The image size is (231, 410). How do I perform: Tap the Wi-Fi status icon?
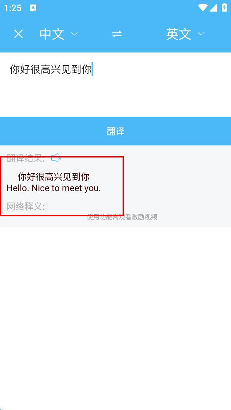pos(203,7)
